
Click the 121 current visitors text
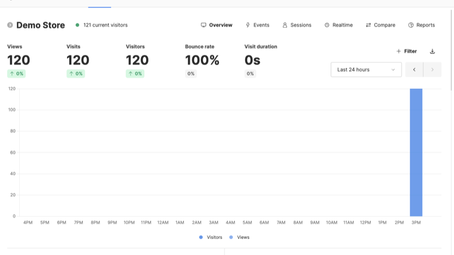tap(105, 25)
